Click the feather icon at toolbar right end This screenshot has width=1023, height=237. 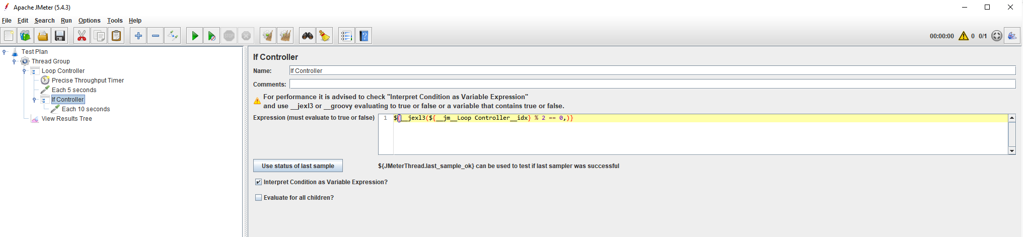click(1012, 36)
